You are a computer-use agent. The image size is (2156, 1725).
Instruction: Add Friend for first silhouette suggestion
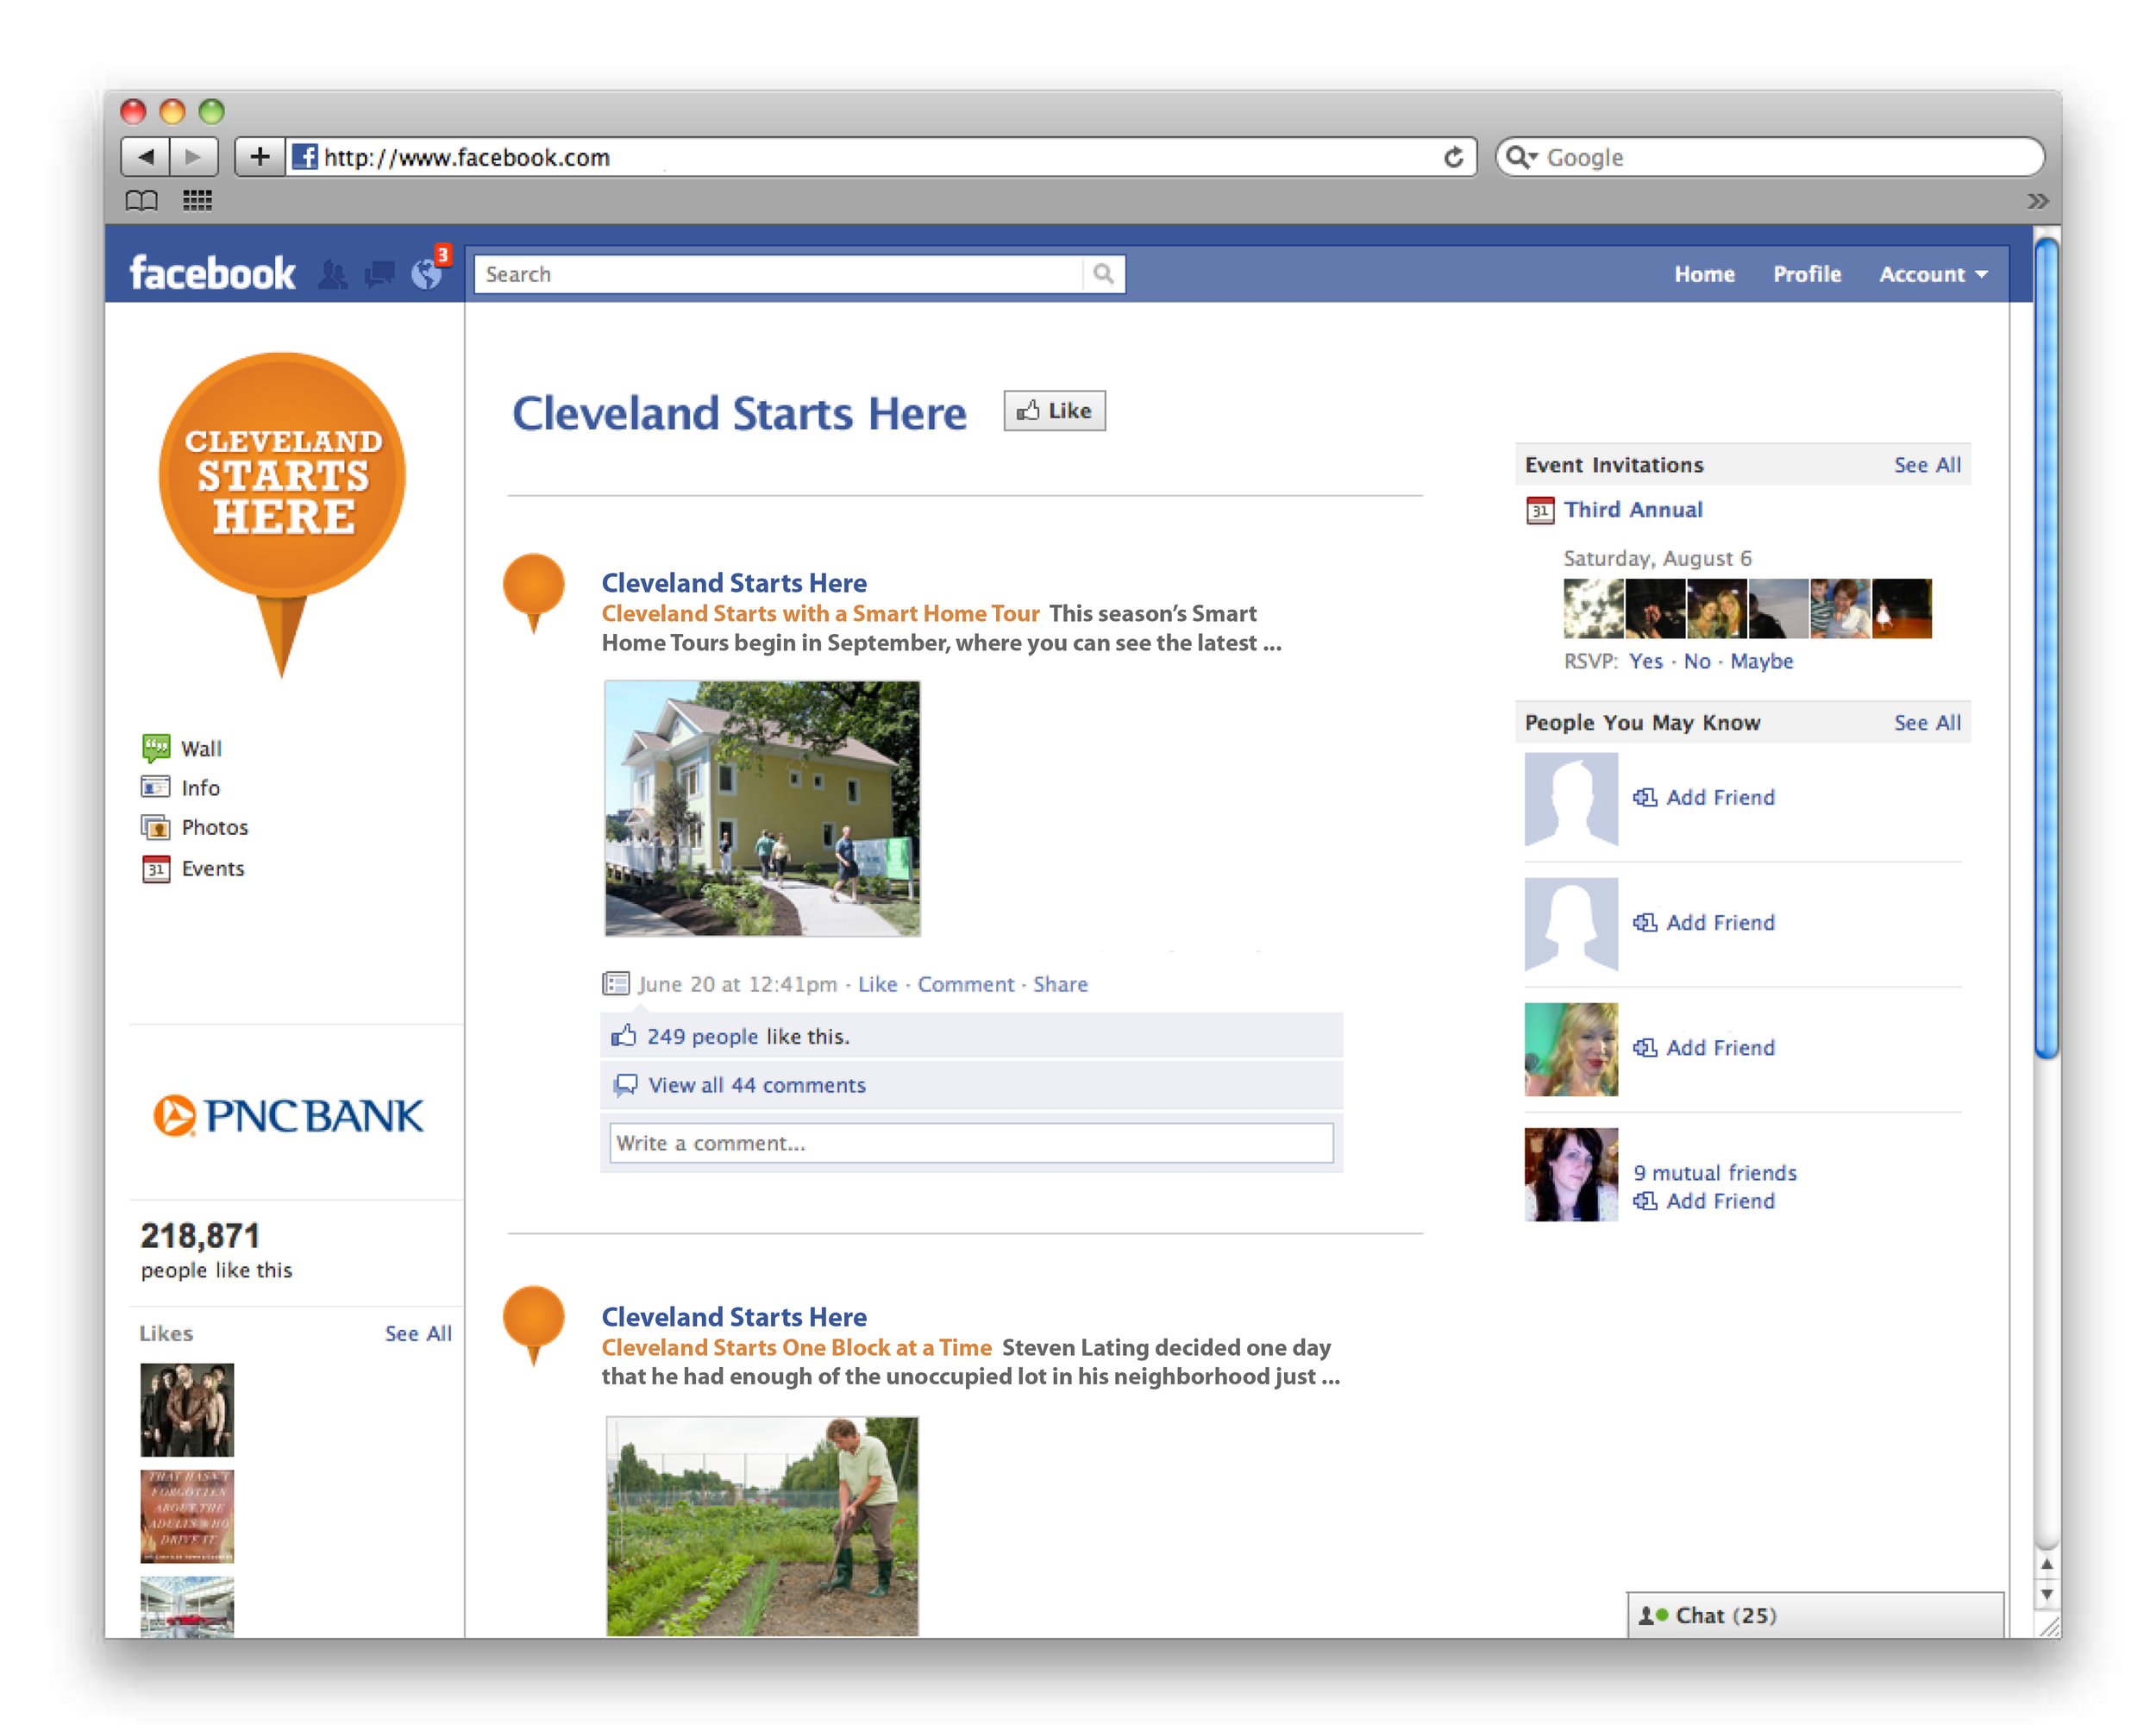pyautogui.click(x=1704, y=797)
